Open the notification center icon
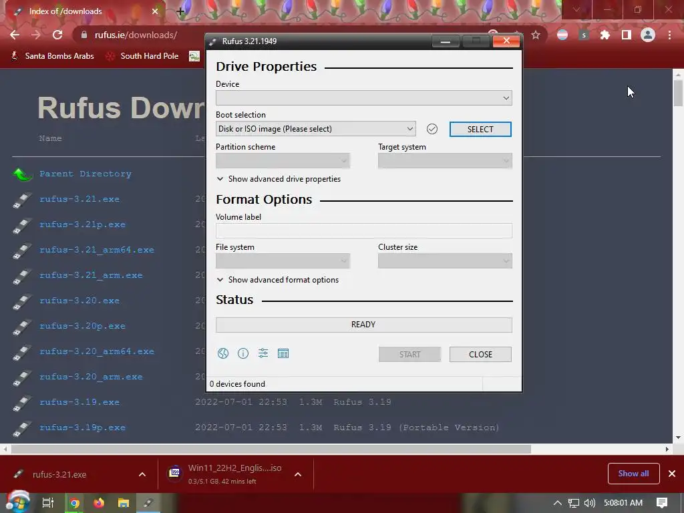684x513 pixels. [662, 503]
